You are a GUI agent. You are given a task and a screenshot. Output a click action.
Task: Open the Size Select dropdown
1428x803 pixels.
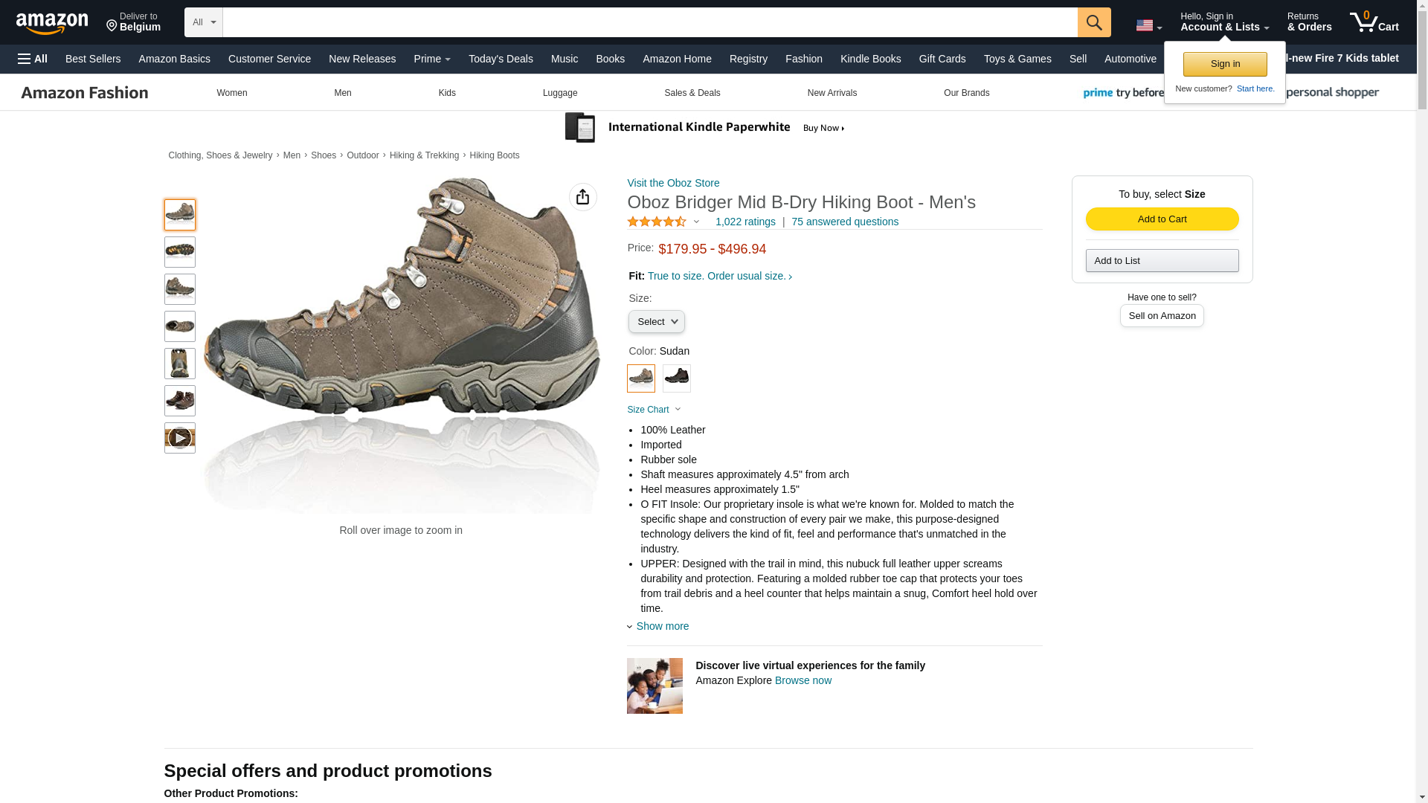click(x=656, y=322)
